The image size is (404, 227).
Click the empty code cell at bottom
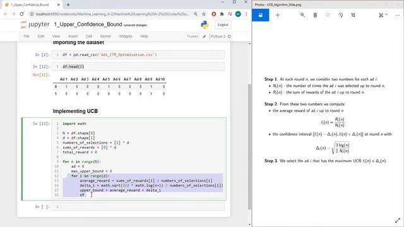pos(138,207)
